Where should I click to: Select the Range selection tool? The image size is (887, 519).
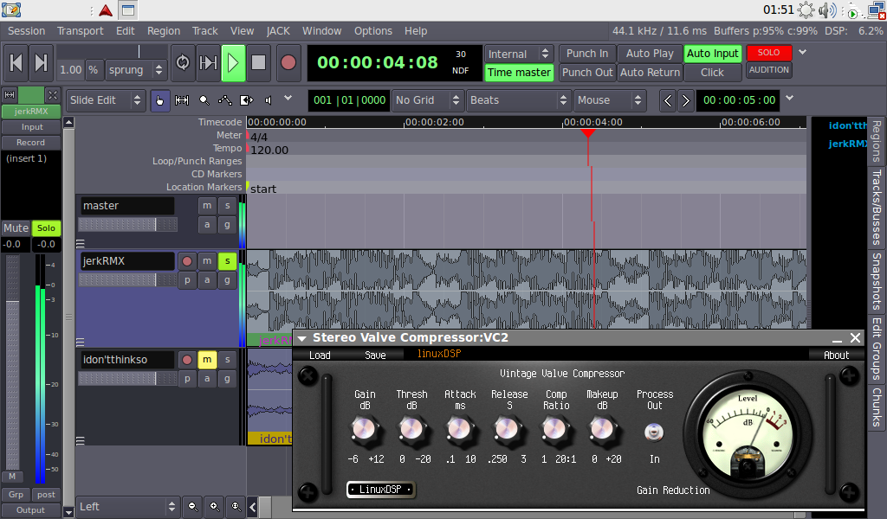(x=182, y=99)
